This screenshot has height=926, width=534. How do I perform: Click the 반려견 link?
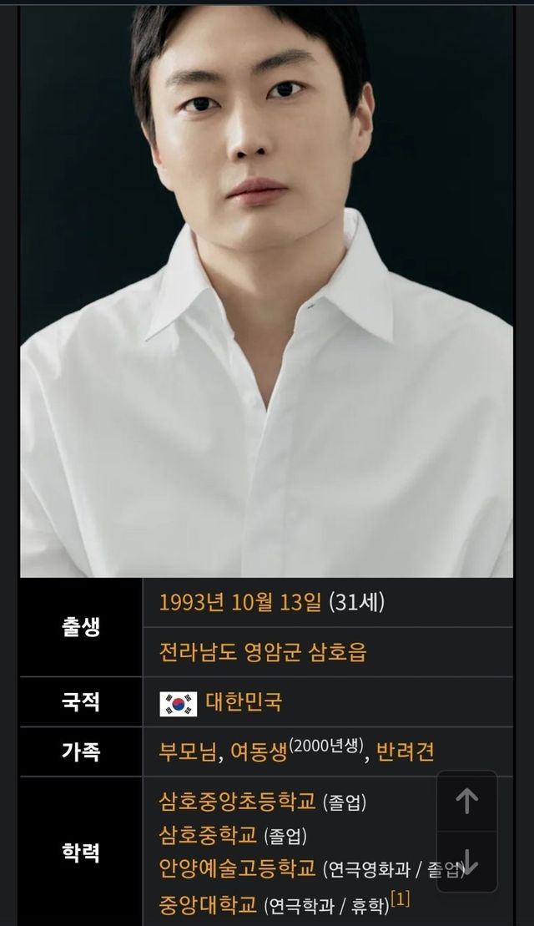point(406,752)
